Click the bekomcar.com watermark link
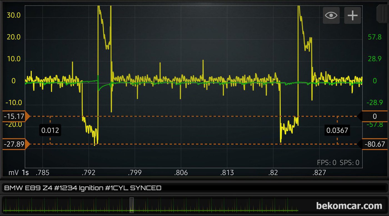This screenshot has height=216, width=389. [349, 206]
